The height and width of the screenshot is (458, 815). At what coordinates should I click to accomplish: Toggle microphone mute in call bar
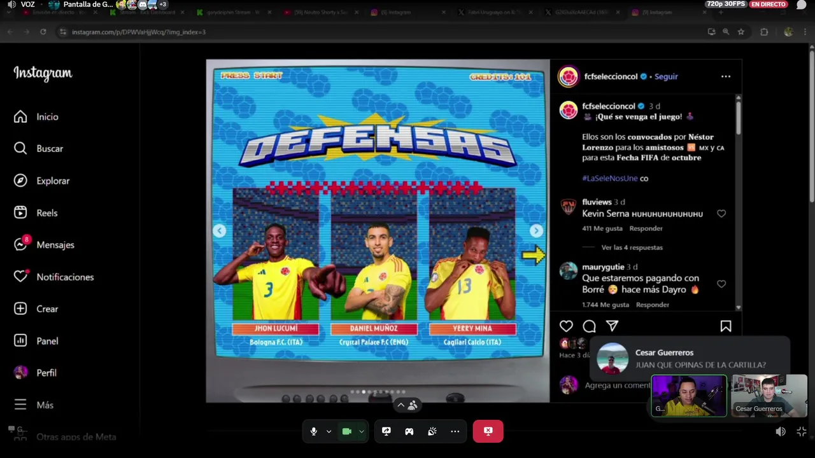(313, 431)
